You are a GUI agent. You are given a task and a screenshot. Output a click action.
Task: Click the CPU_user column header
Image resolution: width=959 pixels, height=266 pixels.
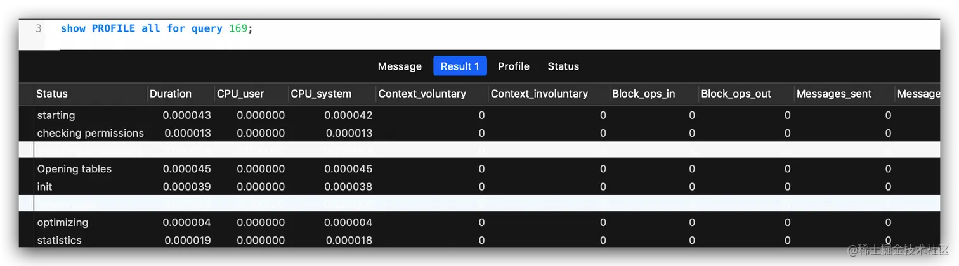[x=240, y=94]
